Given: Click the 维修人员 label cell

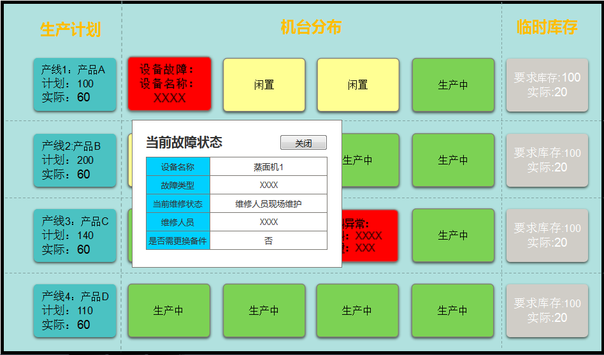Looking at the screenshot, I should tap(178, 222).
